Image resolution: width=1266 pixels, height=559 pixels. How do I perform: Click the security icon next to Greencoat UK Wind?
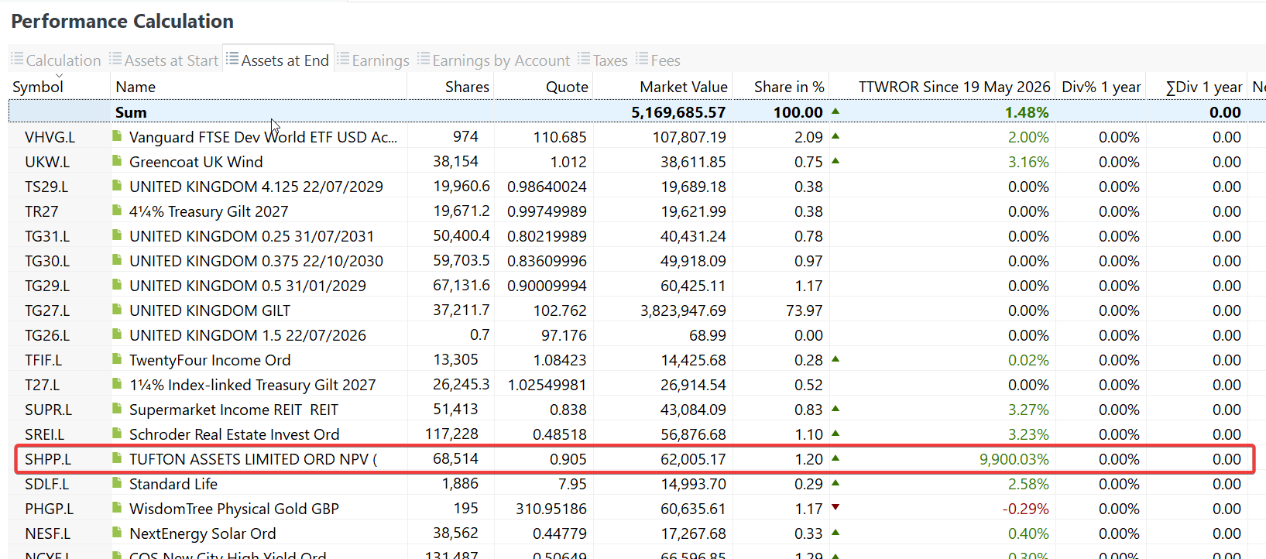pos(118,161)
